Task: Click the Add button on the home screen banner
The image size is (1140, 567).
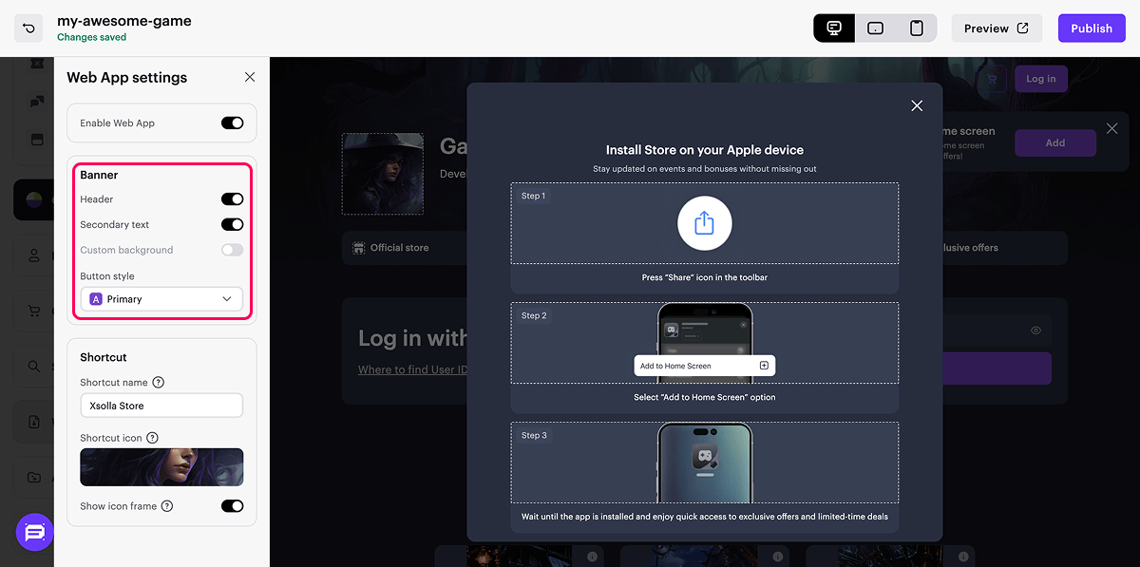Action: [1054, 142]
